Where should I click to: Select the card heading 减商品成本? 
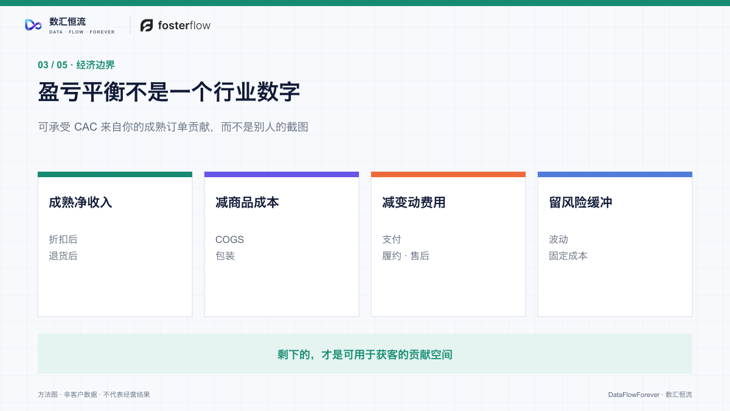(x=247, y=203)
